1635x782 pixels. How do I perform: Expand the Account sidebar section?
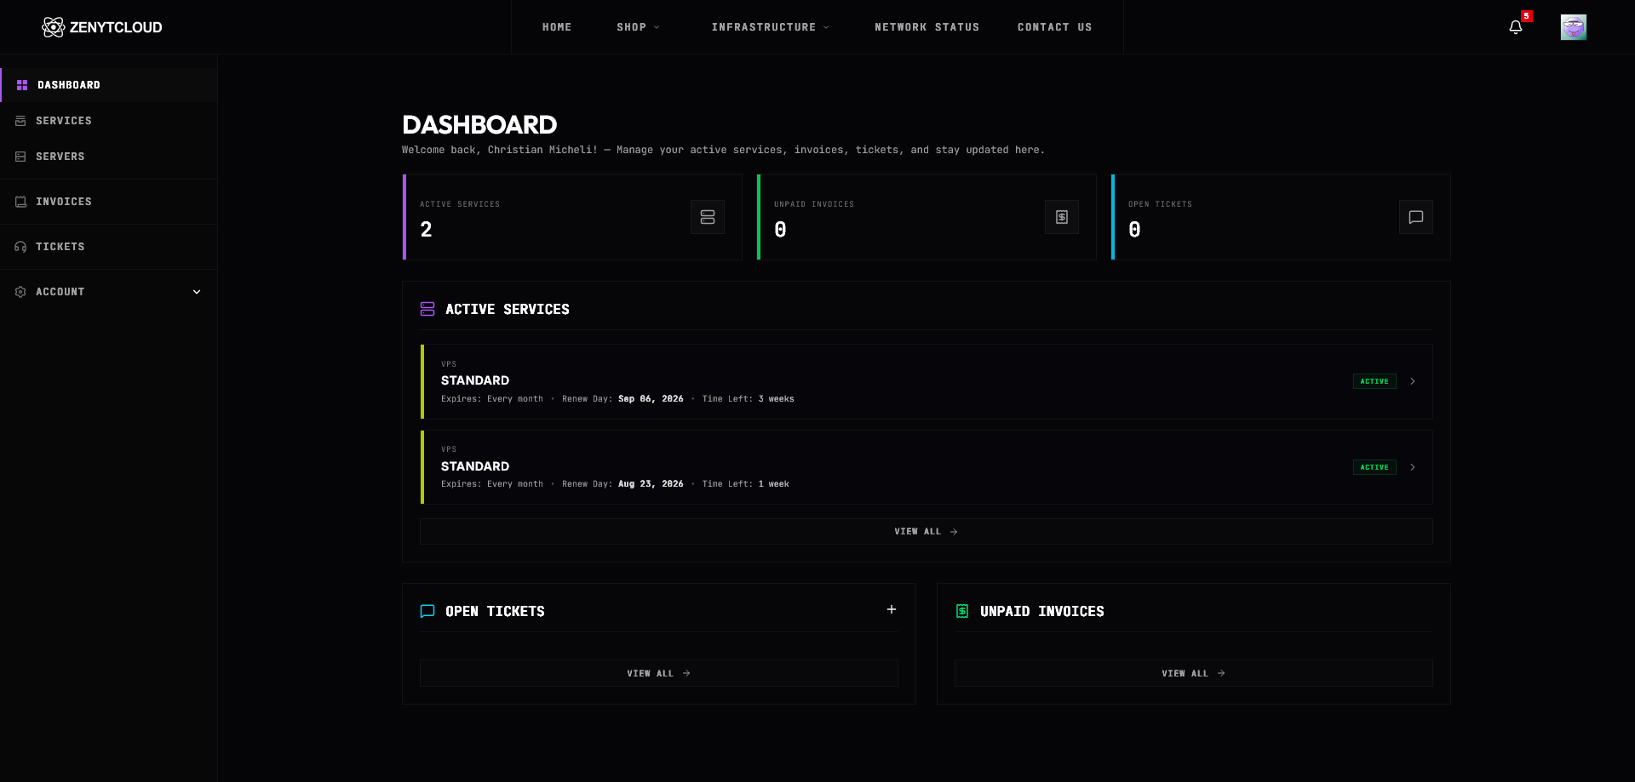pos(109,292)
